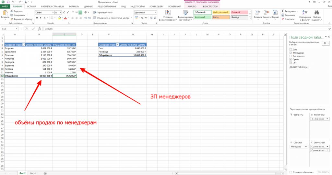Switch to the АНАЛИЗ pivot tab

[x=192, y=6]
